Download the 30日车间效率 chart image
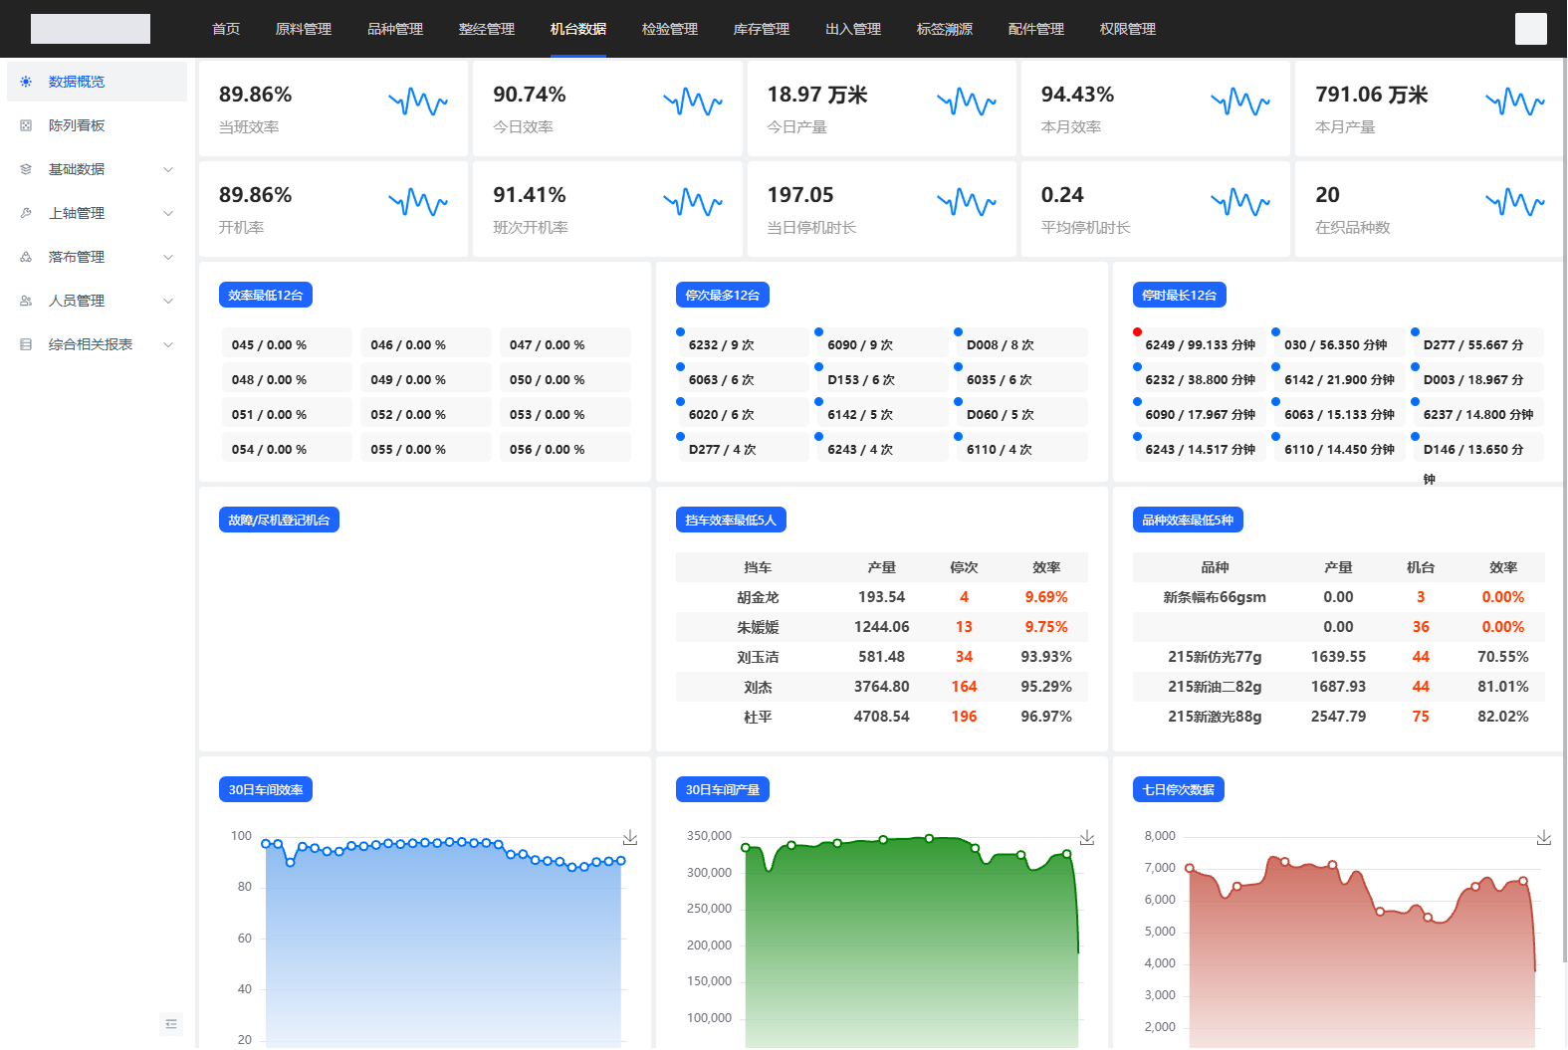 [630, 838]
